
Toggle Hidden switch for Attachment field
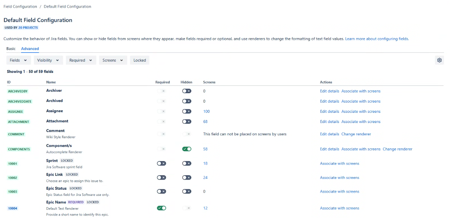[x=187, y=122]
